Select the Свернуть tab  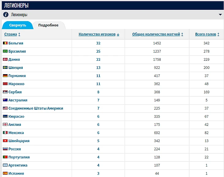tap(17, 25)
